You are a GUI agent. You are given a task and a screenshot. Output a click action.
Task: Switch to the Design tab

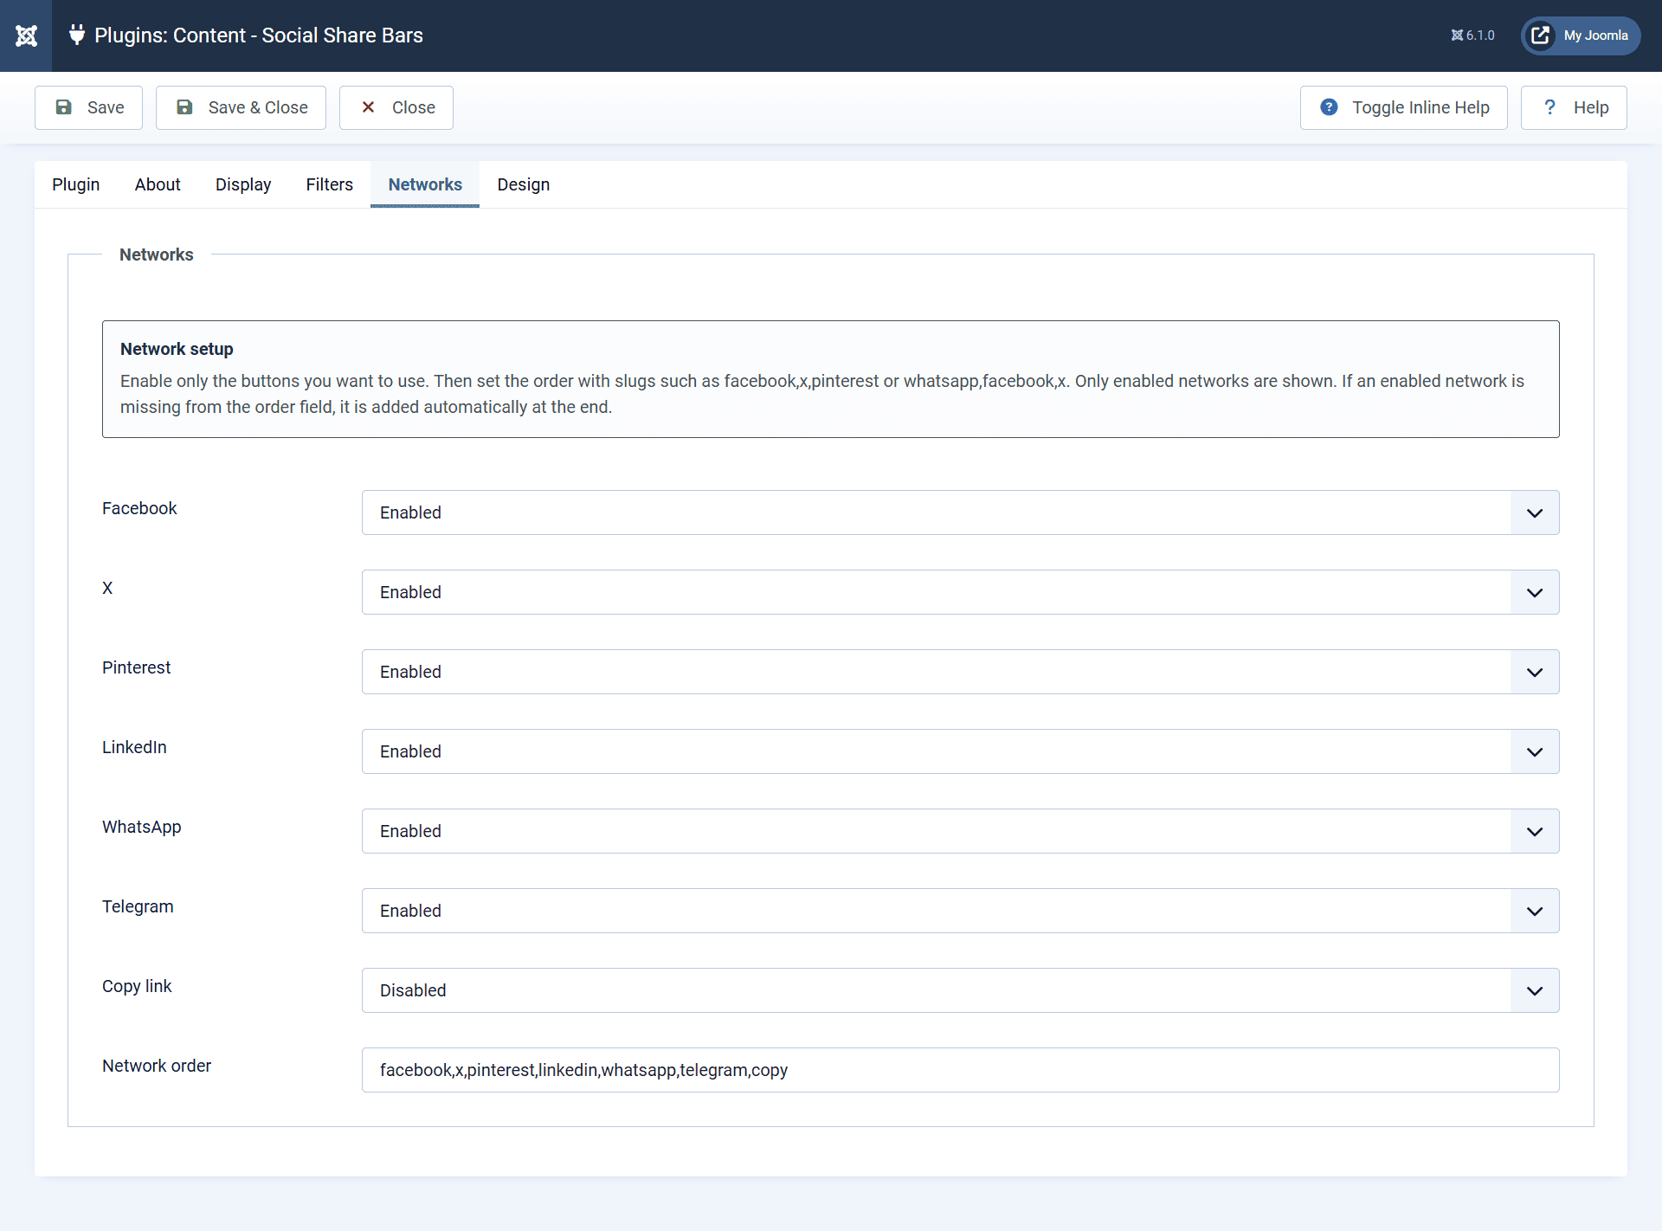[523, 184]
